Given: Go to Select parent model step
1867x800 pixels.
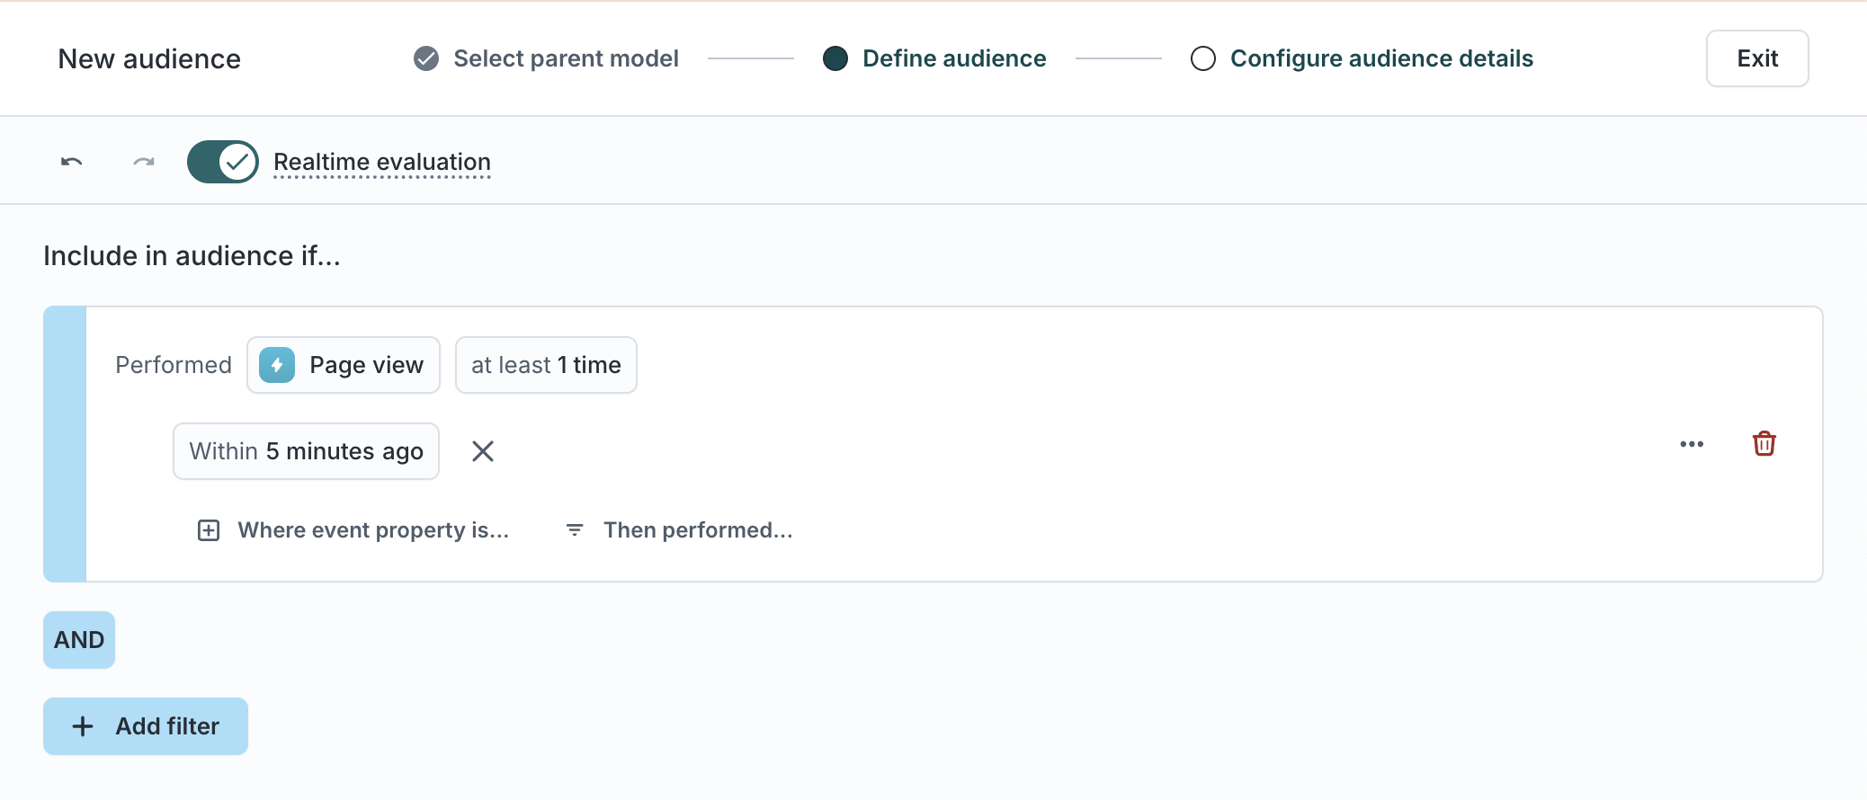Looking at the screenshot, I should click(566, 58).
